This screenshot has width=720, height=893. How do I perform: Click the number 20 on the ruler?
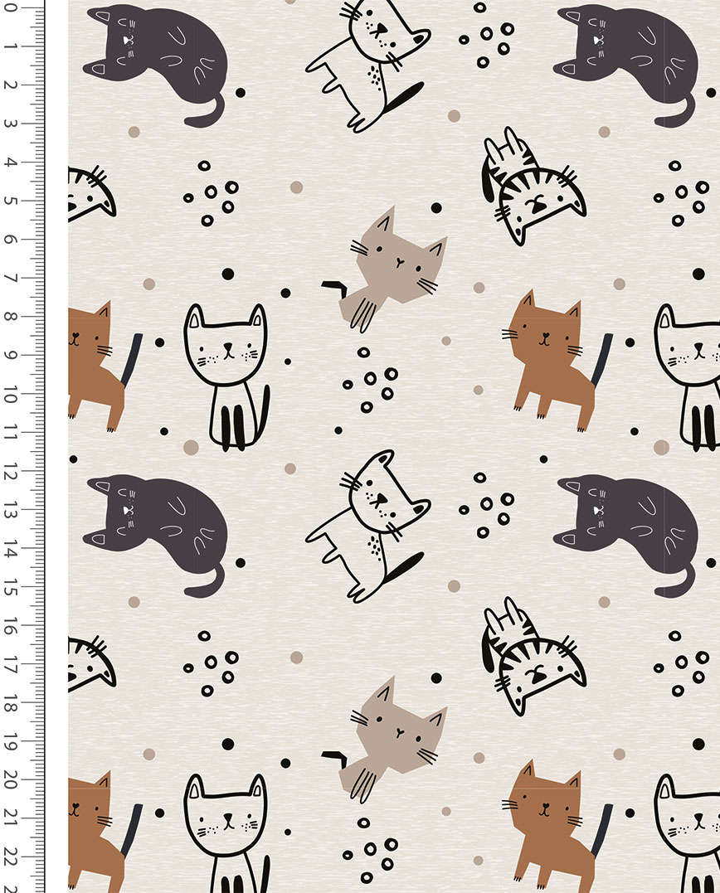pos(11,780)
